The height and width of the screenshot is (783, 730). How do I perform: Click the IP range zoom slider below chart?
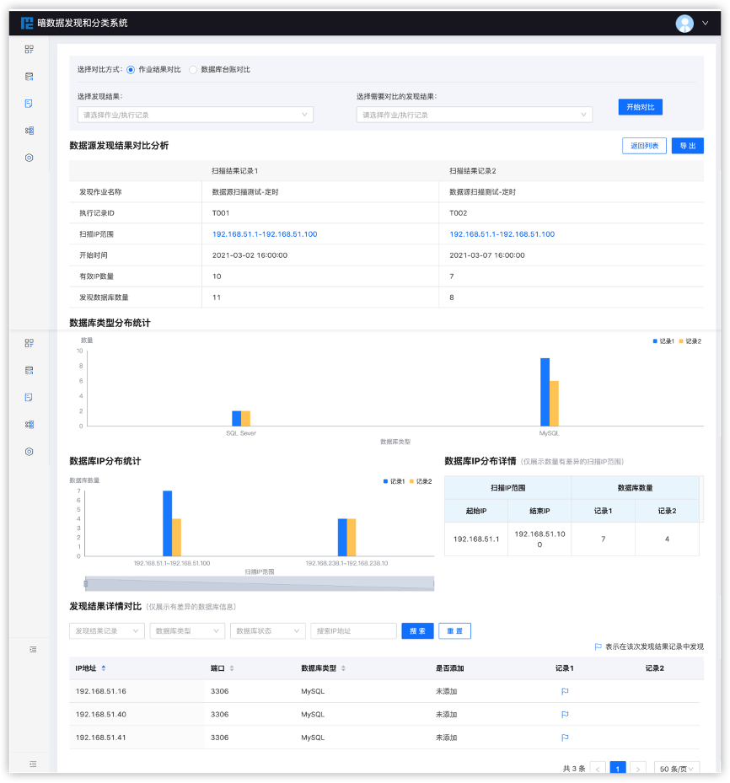pos(259,583)
